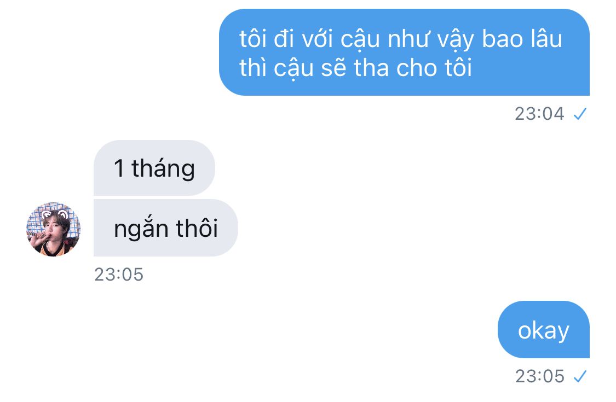Click the 23:05 timestamp under "okay"
The height and width of the screenshot is (402, 616).
click(x=539, y=376)
